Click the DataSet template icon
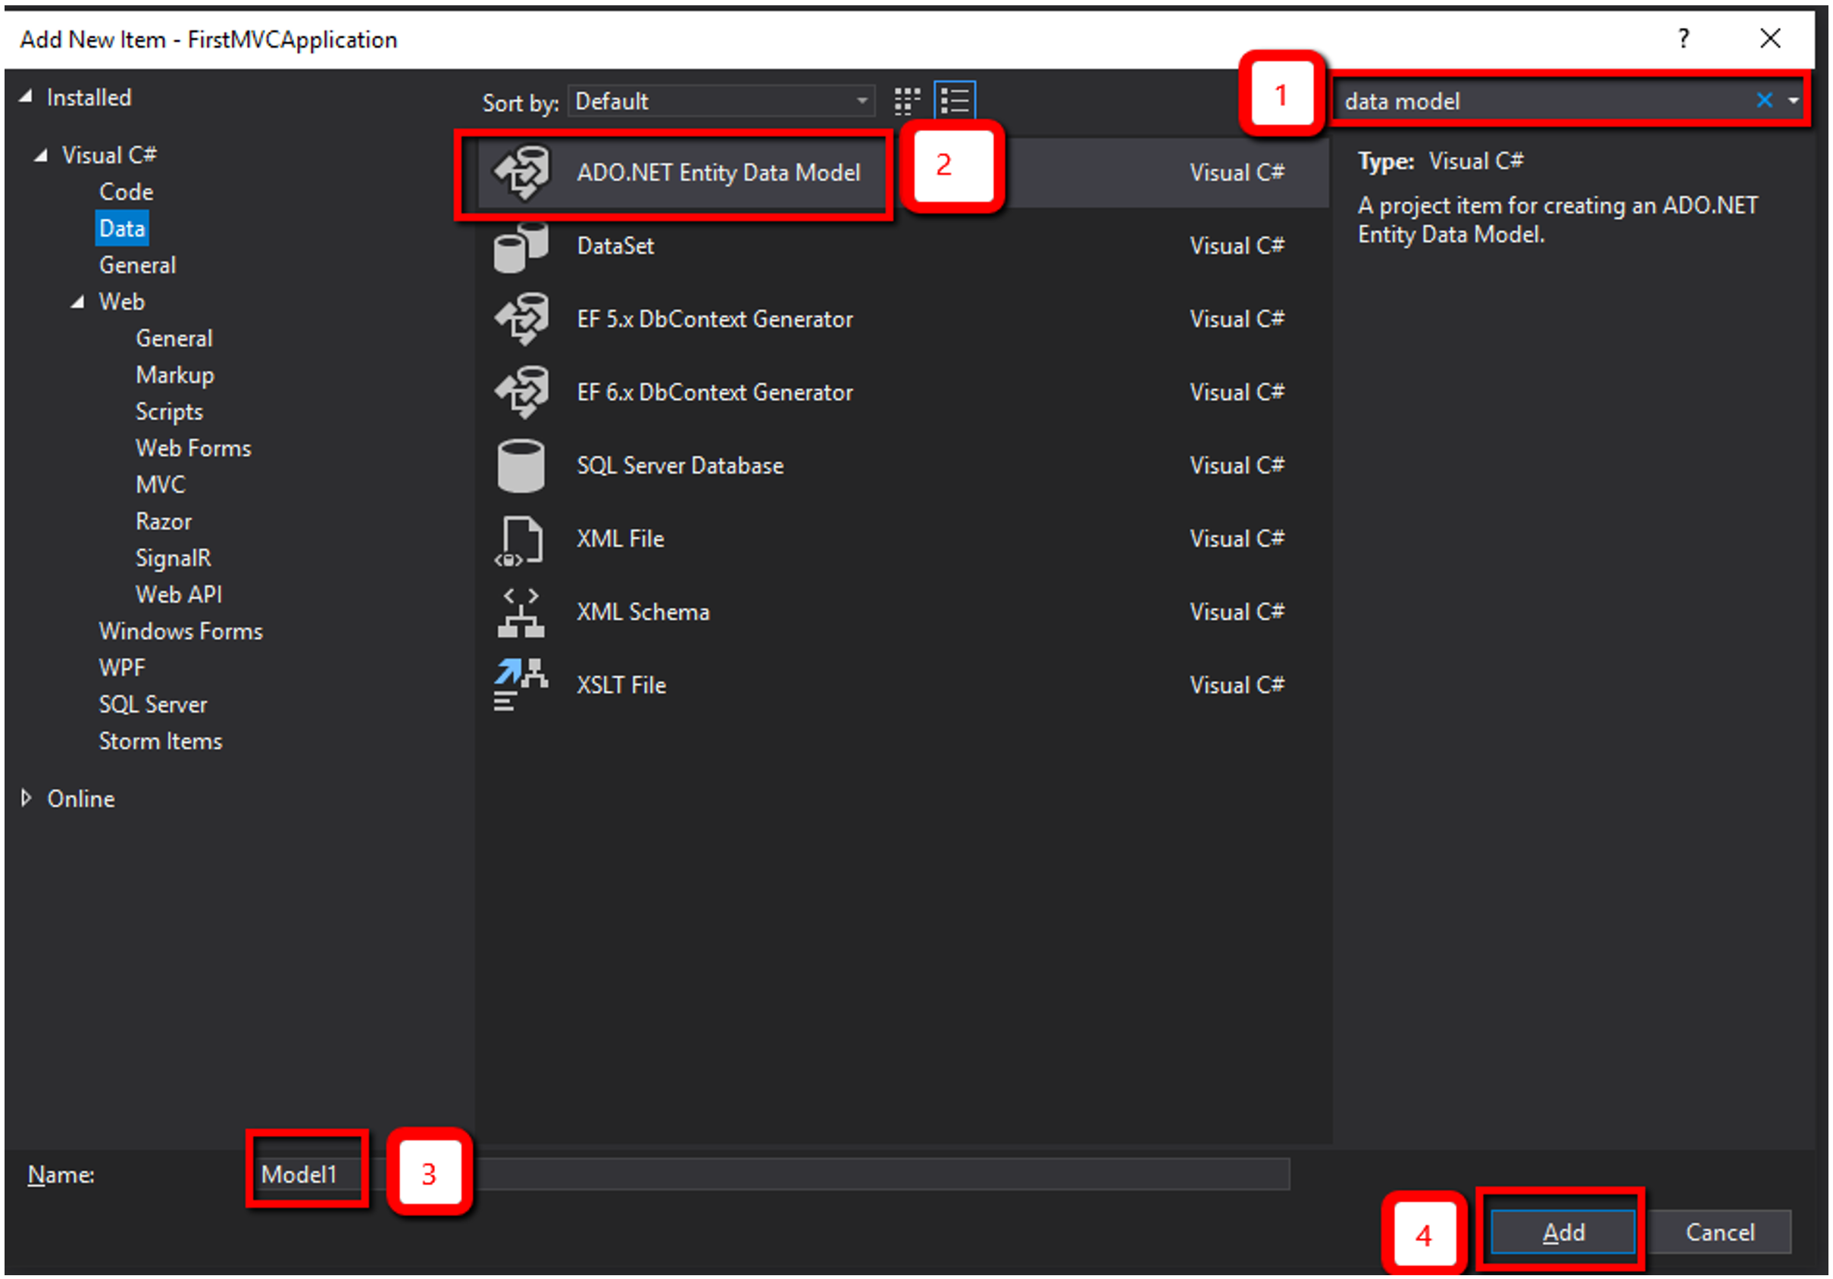The height and width of the screenshot is (1279, 1833). coord(521,246)
